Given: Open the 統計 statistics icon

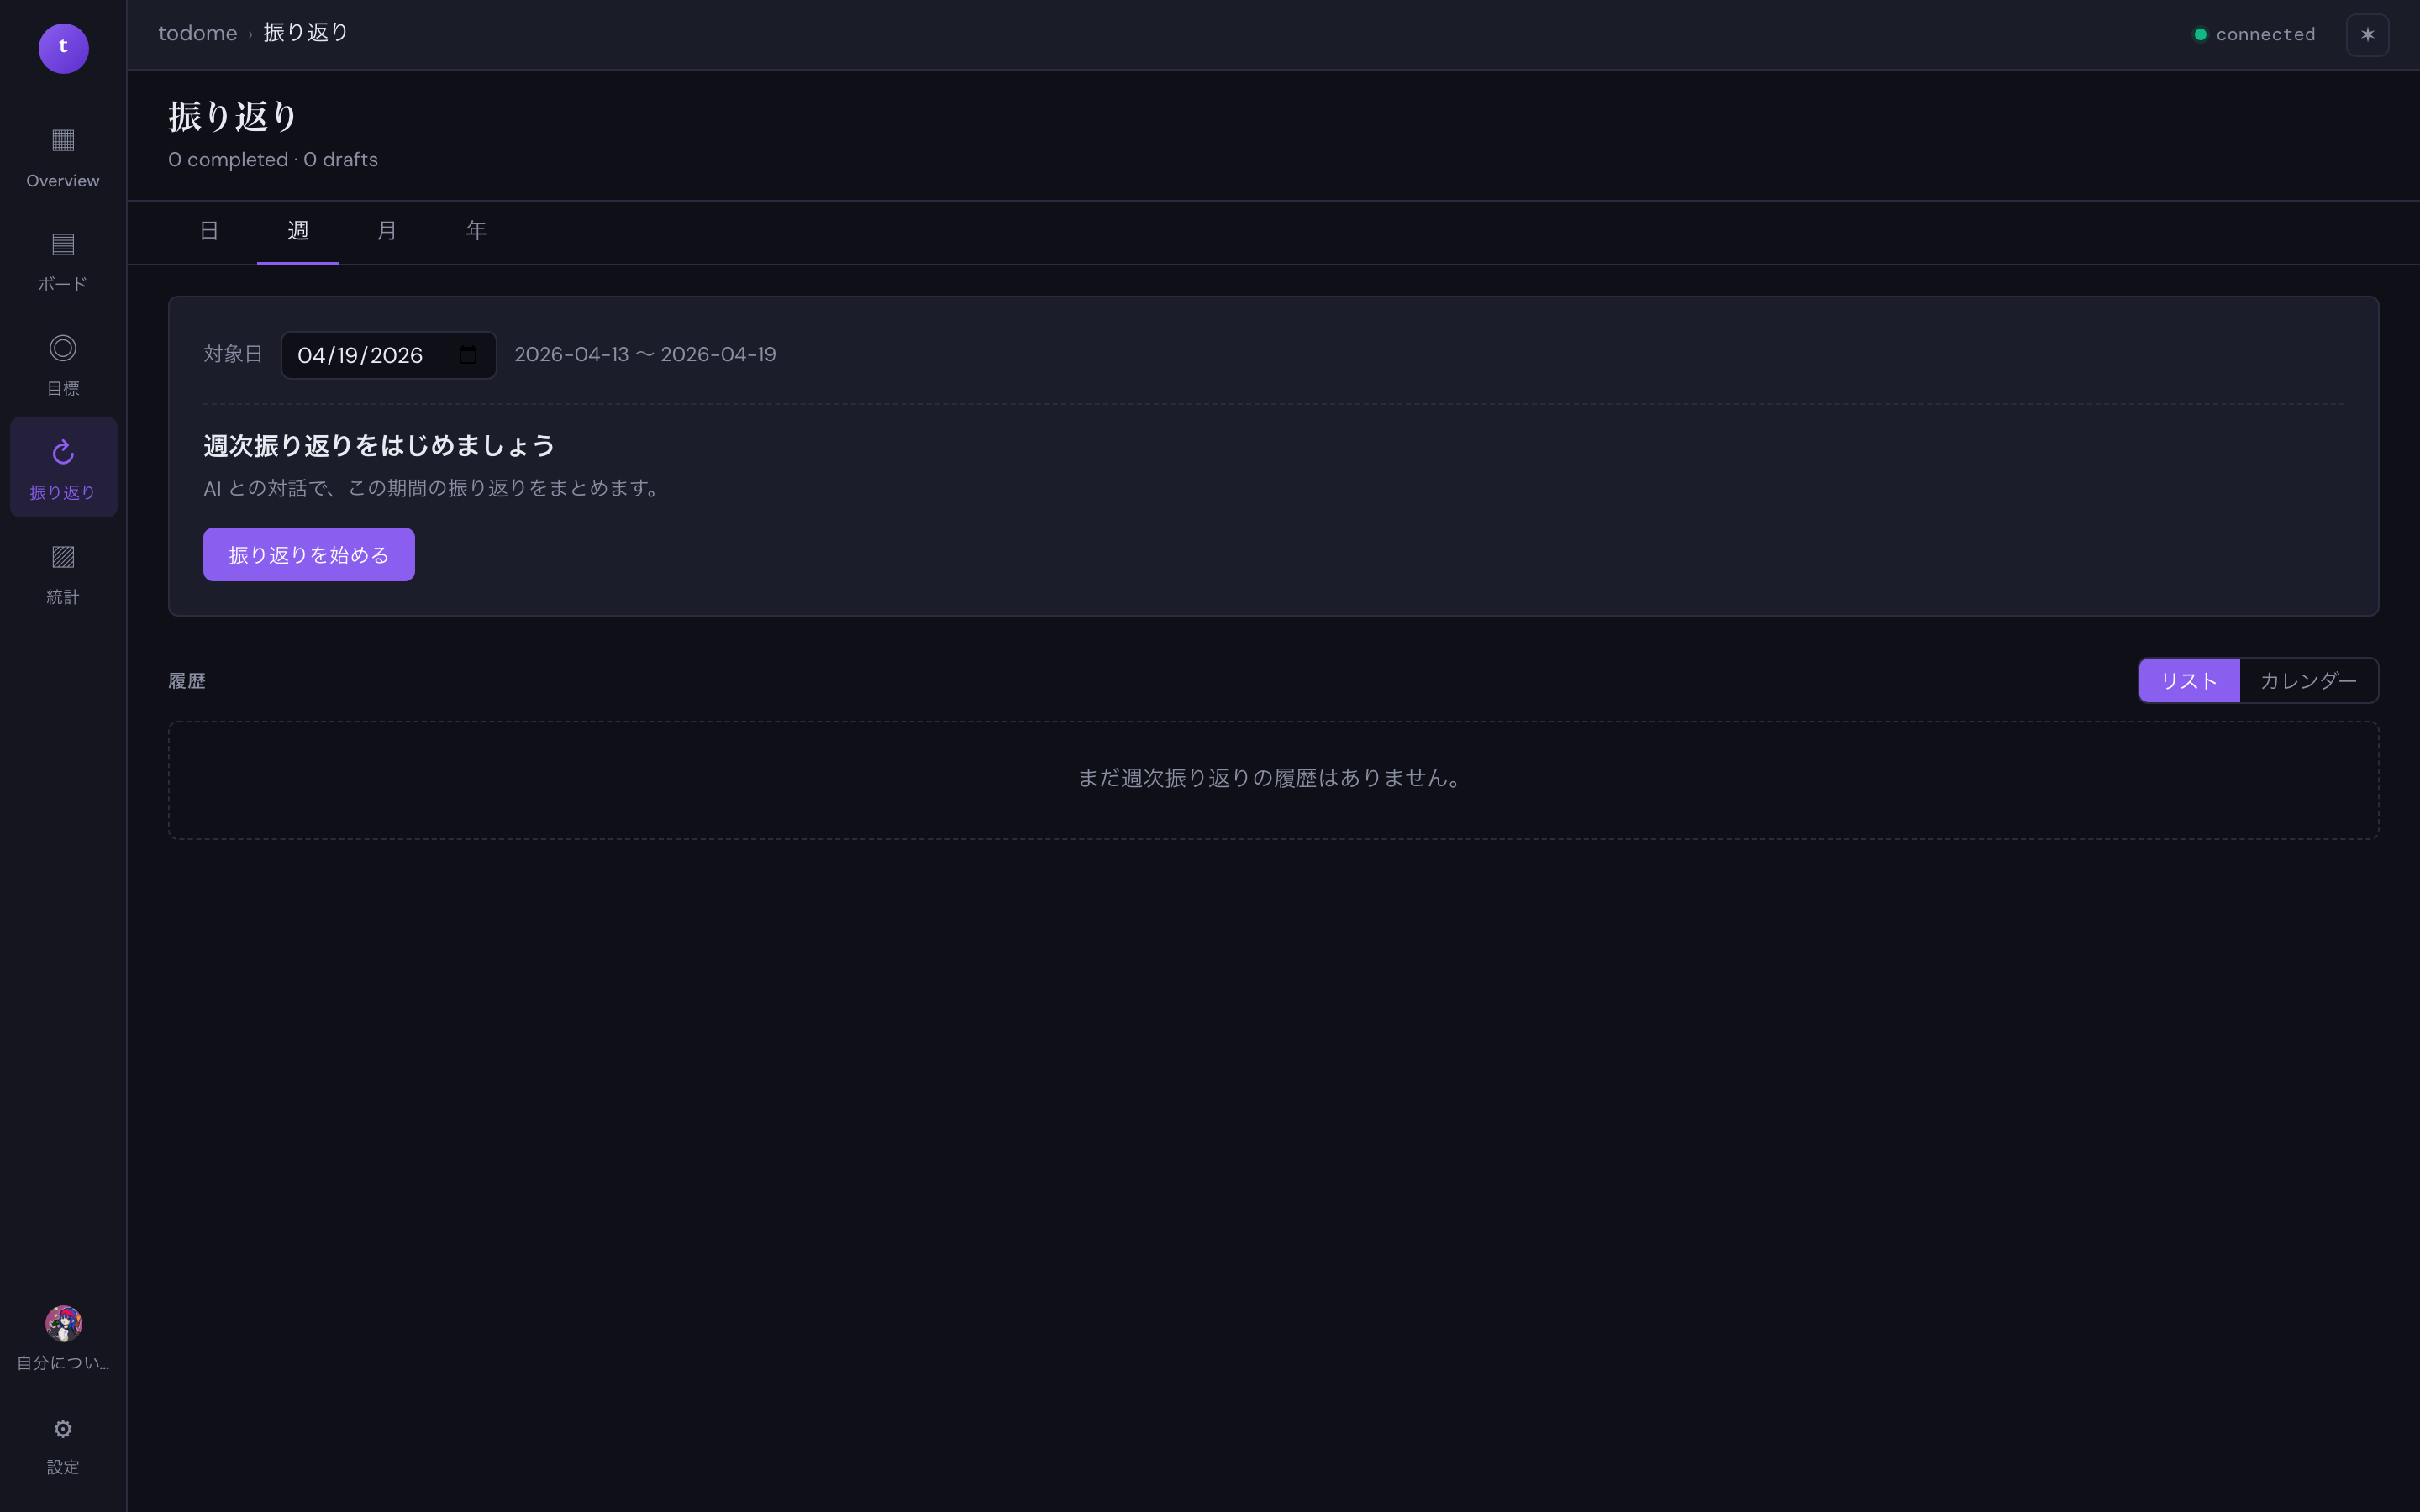Looking at the screenshot, I should 63,557.
